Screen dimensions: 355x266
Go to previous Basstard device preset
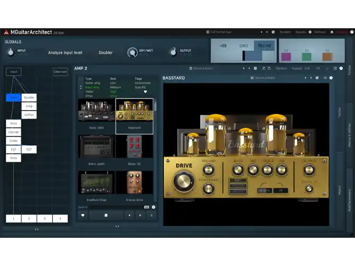[x=306, y=78]
